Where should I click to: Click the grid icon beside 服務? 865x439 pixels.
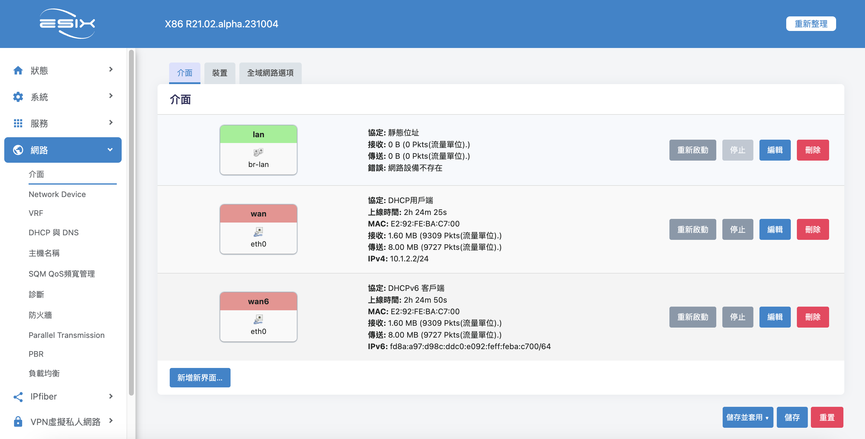[x=18, y=123]
